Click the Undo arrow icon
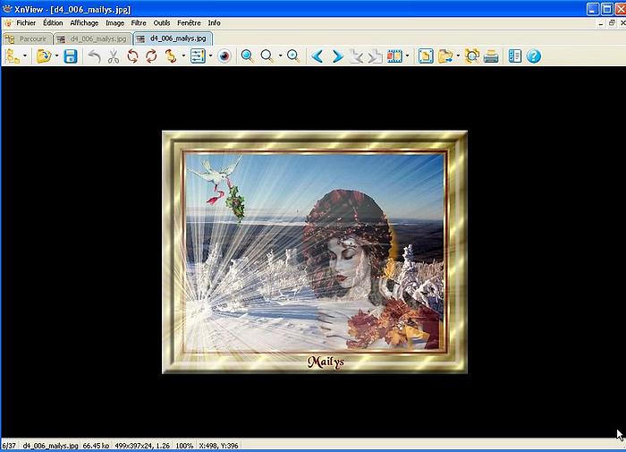This screenshot has height=452, width=626. pos(94,56)
